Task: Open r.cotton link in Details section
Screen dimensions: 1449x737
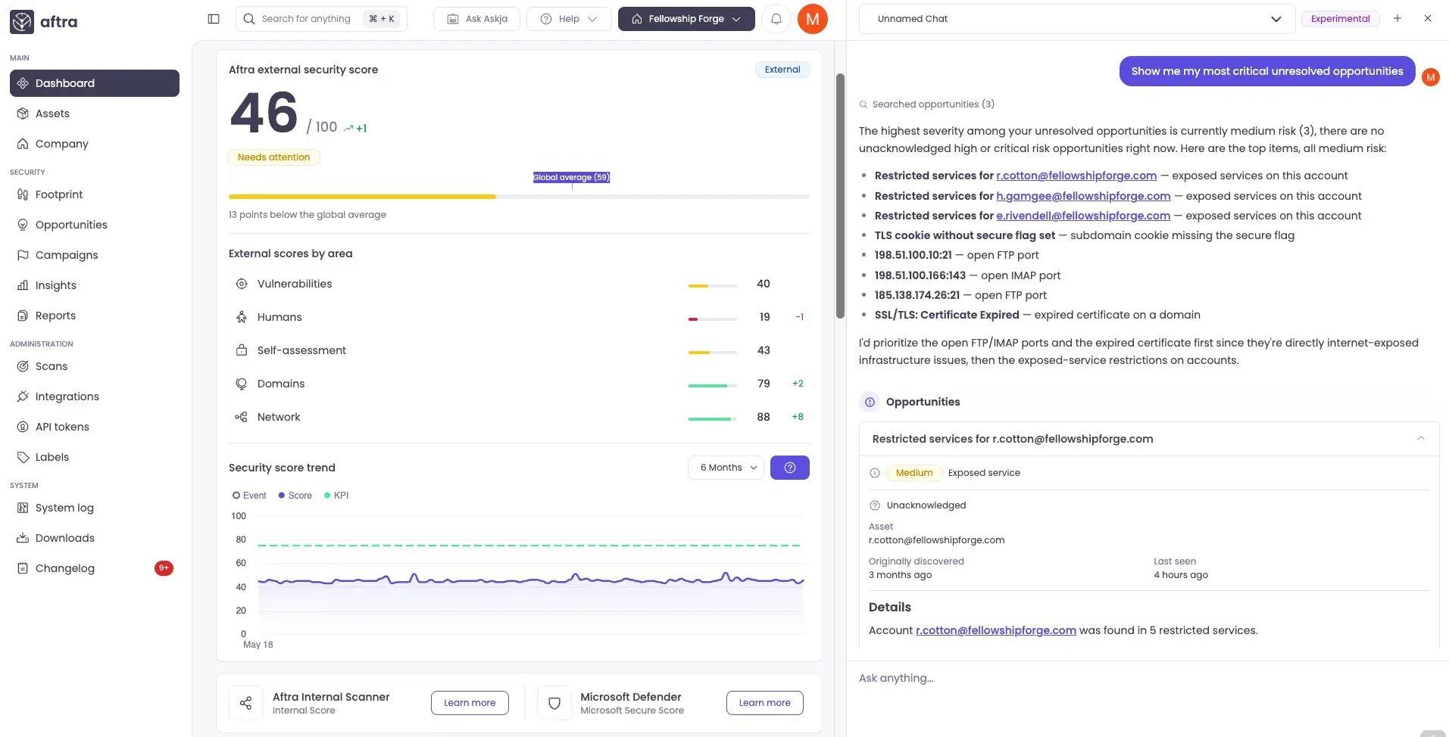Action: tap(996, 630)
